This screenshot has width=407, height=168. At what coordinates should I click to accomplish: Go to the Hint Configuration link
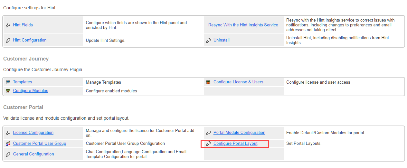30,40
